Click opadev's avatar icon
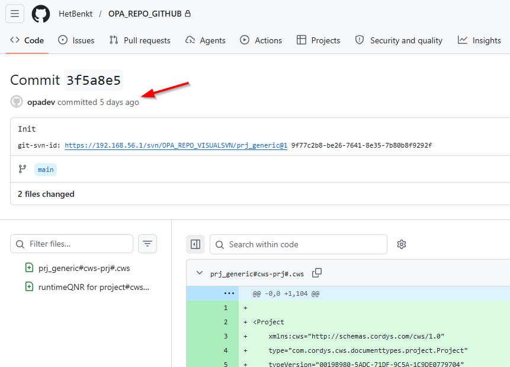Image resolution: width=510 pixels, height=367 pixels. (x=16, y=101)
